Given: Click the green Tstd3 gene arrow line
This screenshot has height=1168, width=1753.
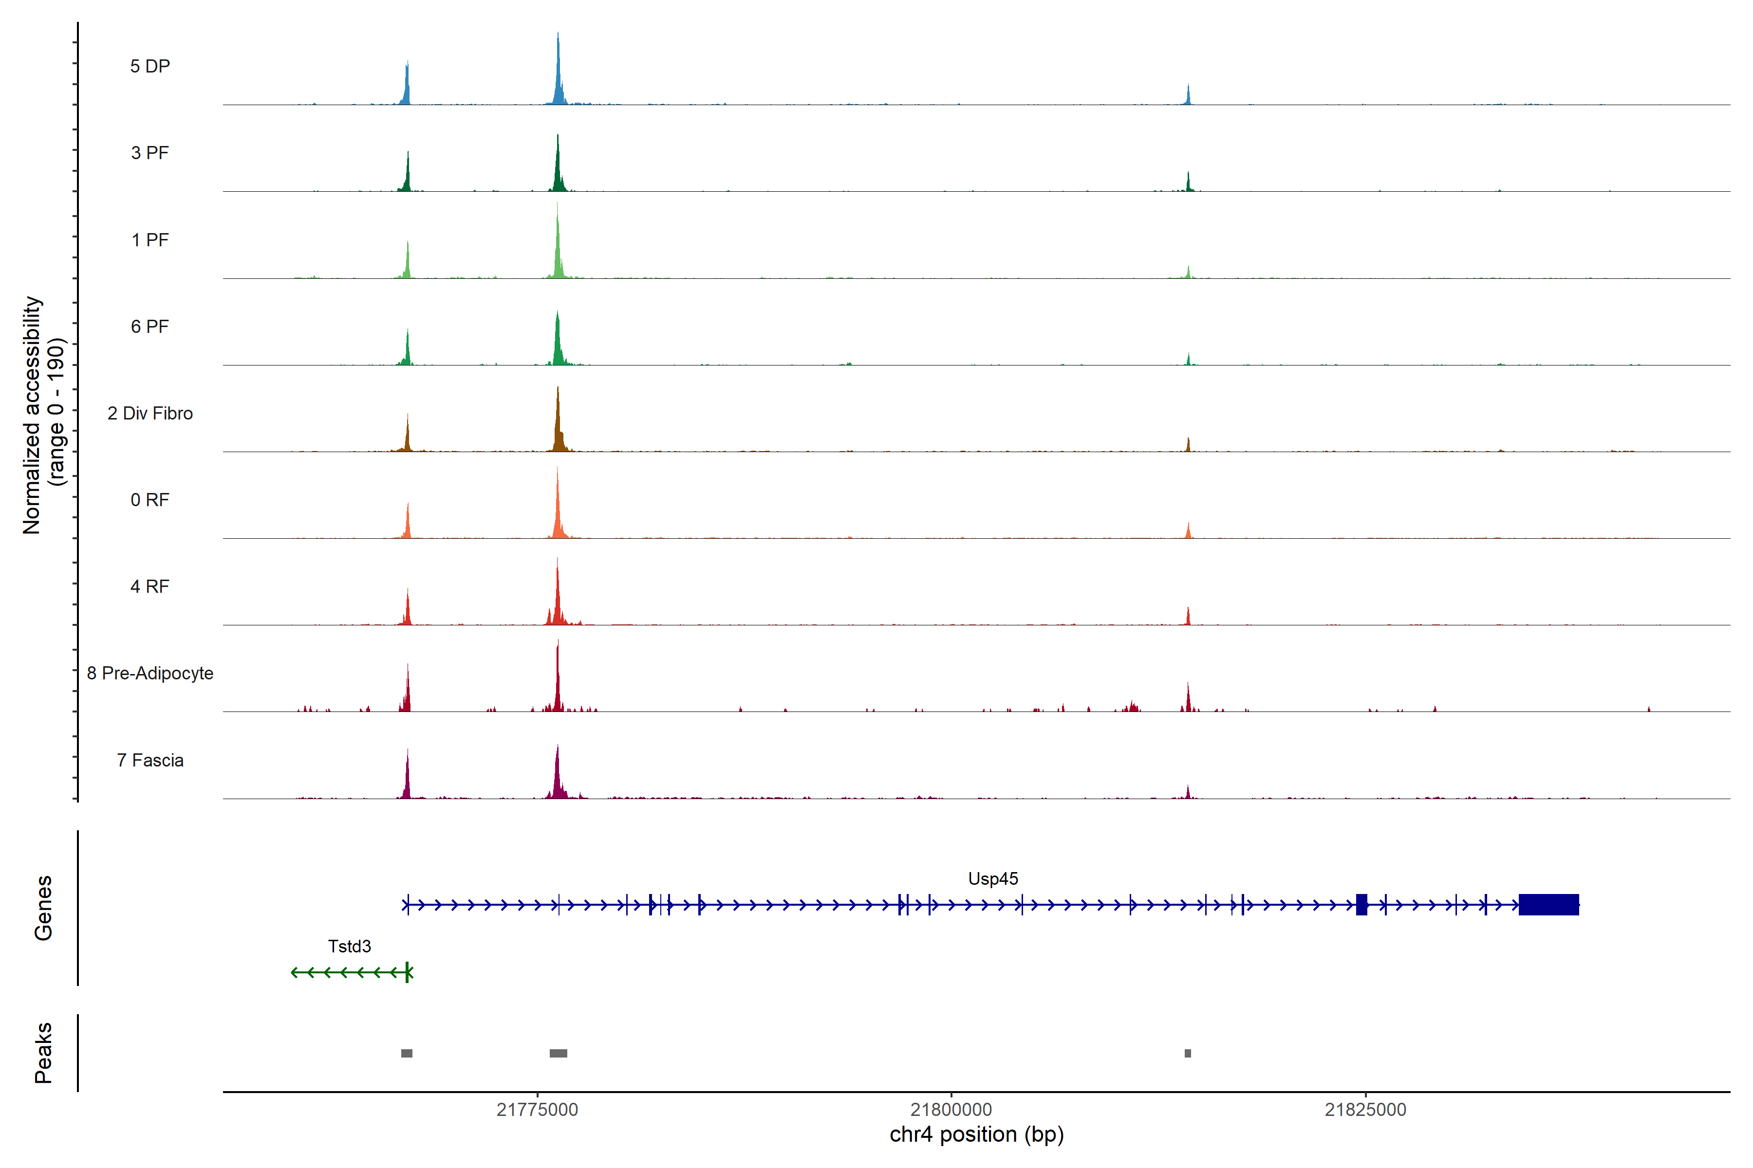Looking at the screenshot, I should [x=350, y=972].
